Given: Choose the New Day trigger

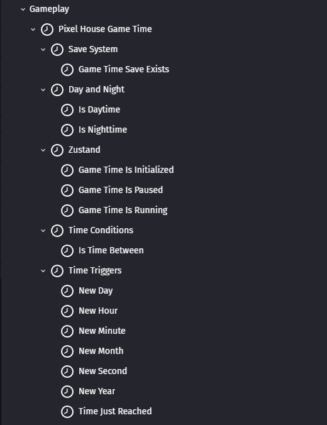Looking at the screenshot, I should (x=96, y=291).
